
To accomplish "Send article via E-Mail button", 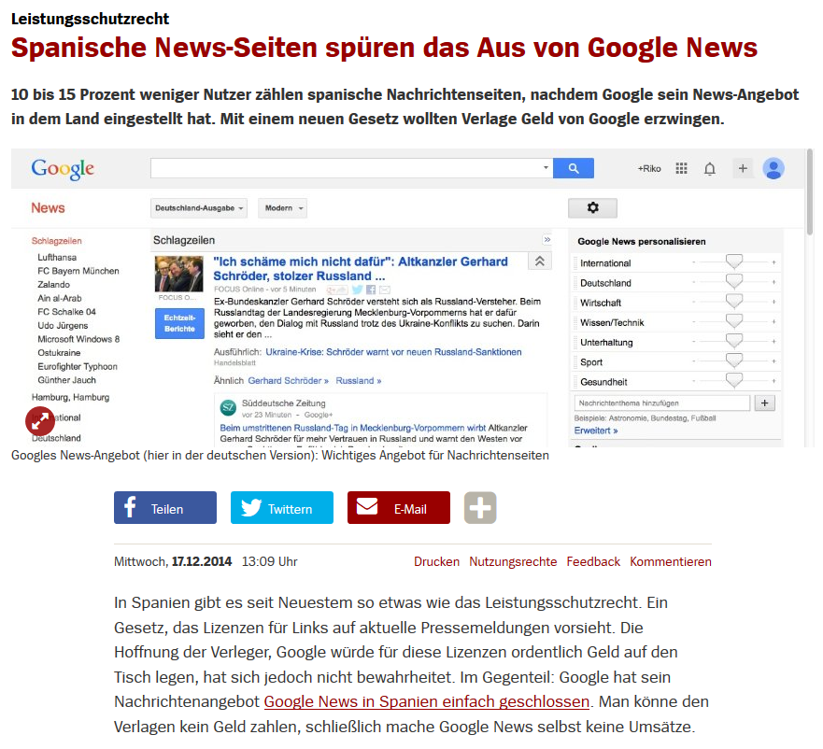I will point(398,507).
